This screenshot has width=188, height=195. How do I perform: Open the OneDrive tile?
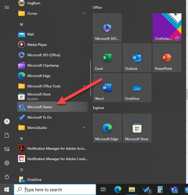[137, 88]
